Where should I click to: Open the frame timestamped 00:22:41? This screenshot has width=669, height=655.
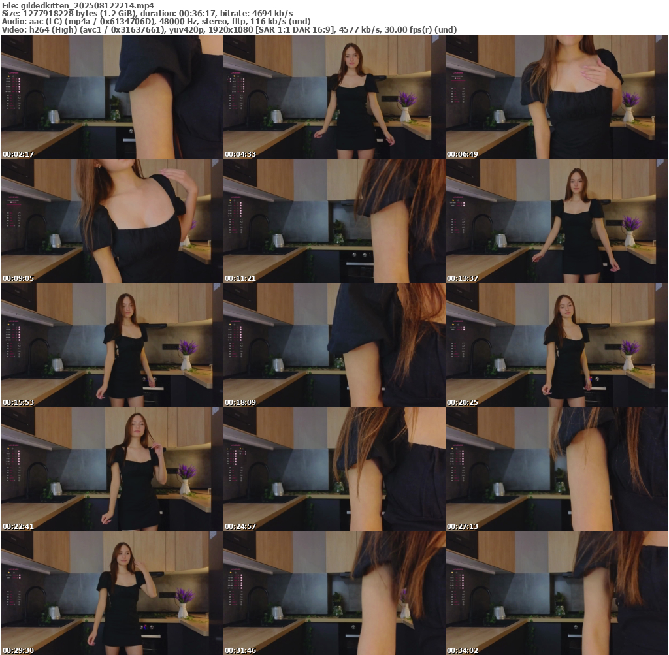pos(112,469)
